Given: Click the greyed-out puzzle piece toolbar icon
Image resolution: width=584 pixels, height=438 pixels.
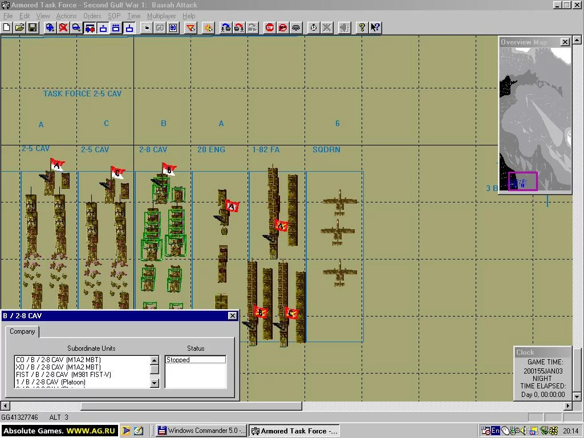Looking at the screenshot, I should (x=344, y=27).
